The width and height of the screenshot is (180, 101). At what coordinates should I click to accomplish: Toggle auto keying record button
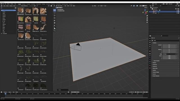(x=68, y=92)
